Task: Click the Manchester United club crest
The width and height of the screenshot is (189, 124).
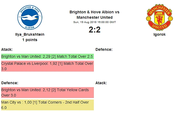Action: pos(159,17)
